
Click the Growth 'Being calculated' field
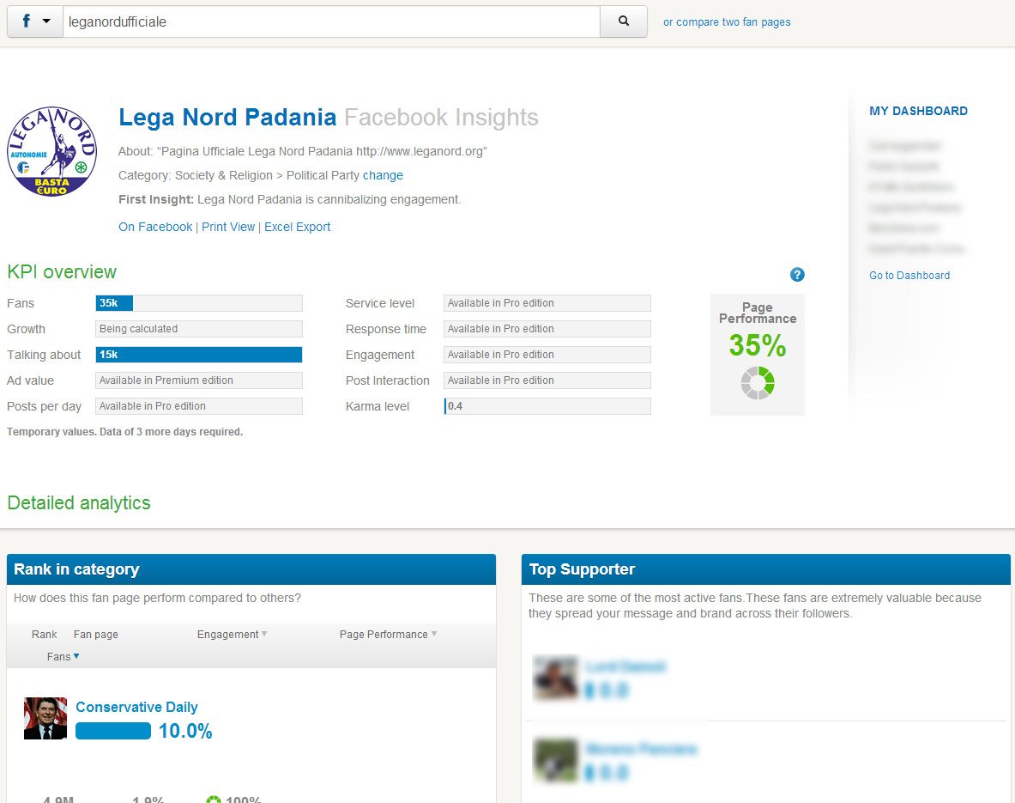[x=199, y=329]
